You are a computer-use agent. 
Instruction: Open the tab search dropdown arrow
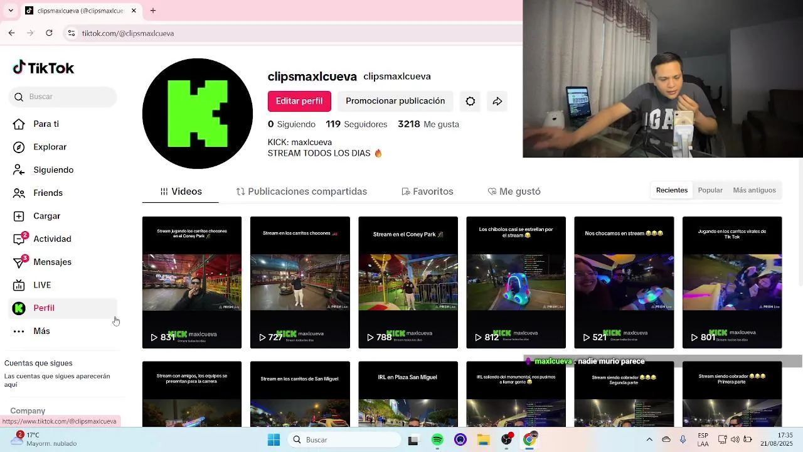coord(11,11)
